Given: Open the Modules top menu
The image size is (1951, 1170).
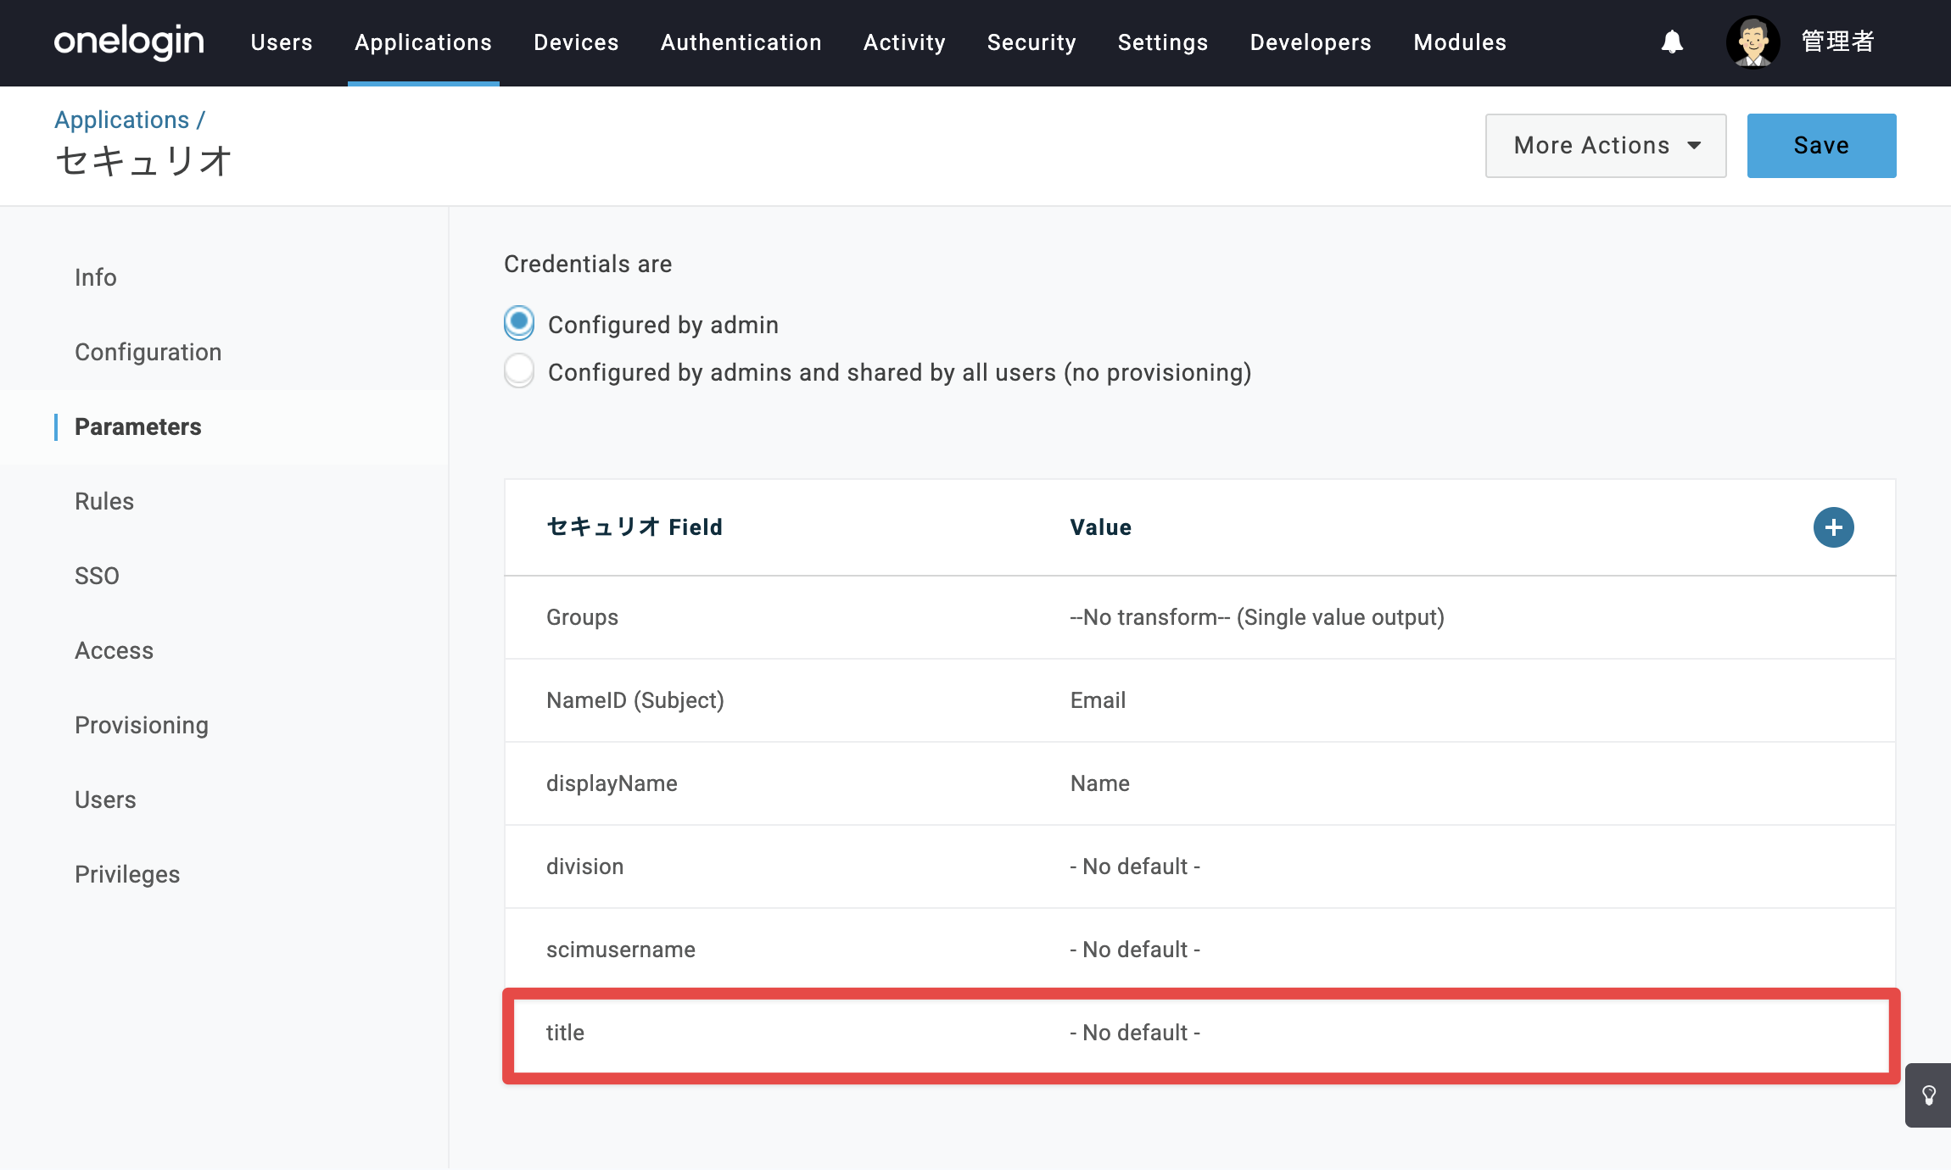Looking at the screenshot, I should coord(1460,42).
